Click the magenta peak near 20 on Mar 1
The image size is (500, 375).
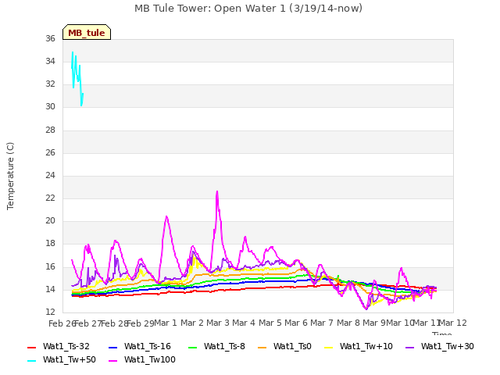click(166, 217)
